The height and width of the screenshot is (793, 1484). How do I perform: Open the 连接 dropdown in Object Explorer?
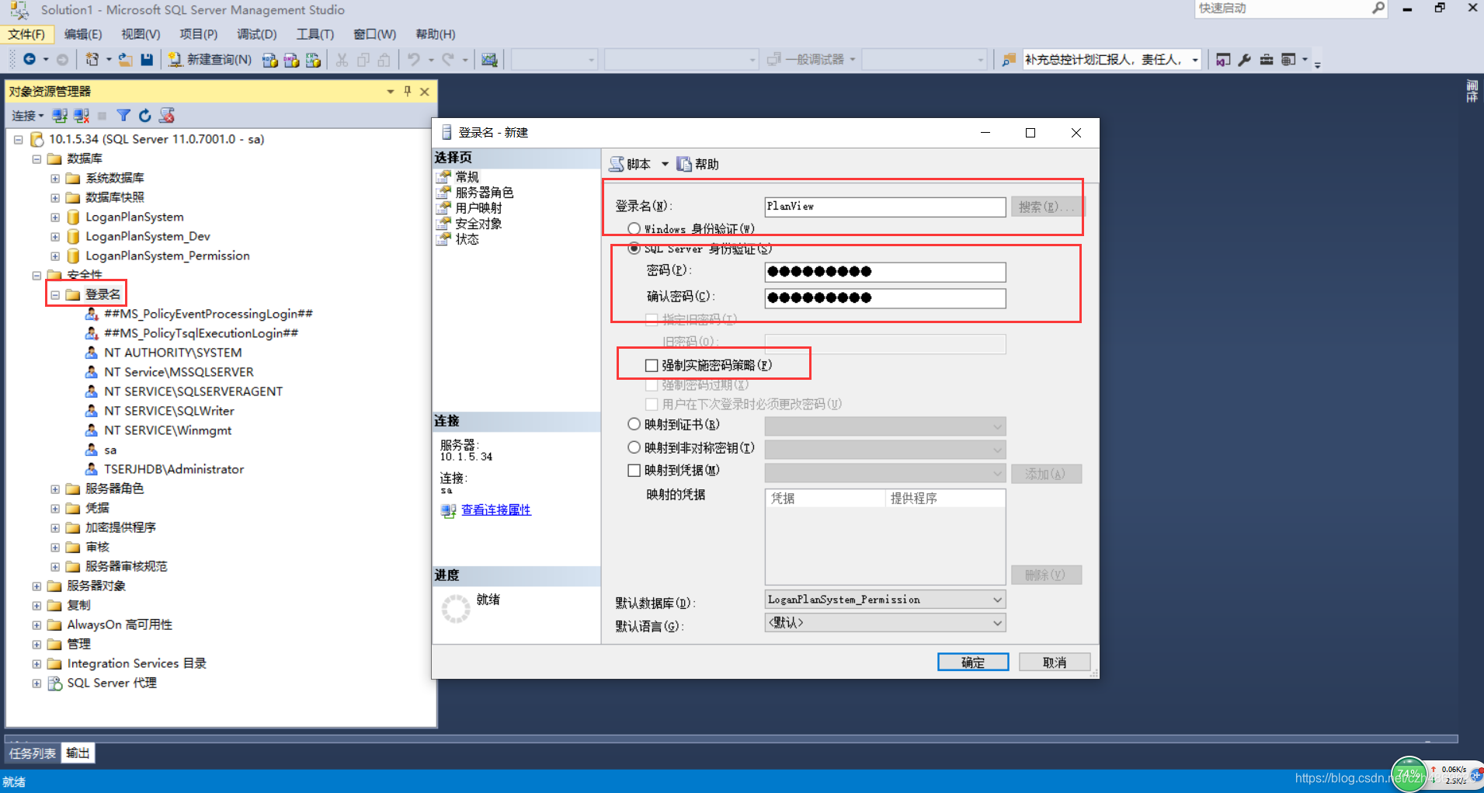point(27,116)
